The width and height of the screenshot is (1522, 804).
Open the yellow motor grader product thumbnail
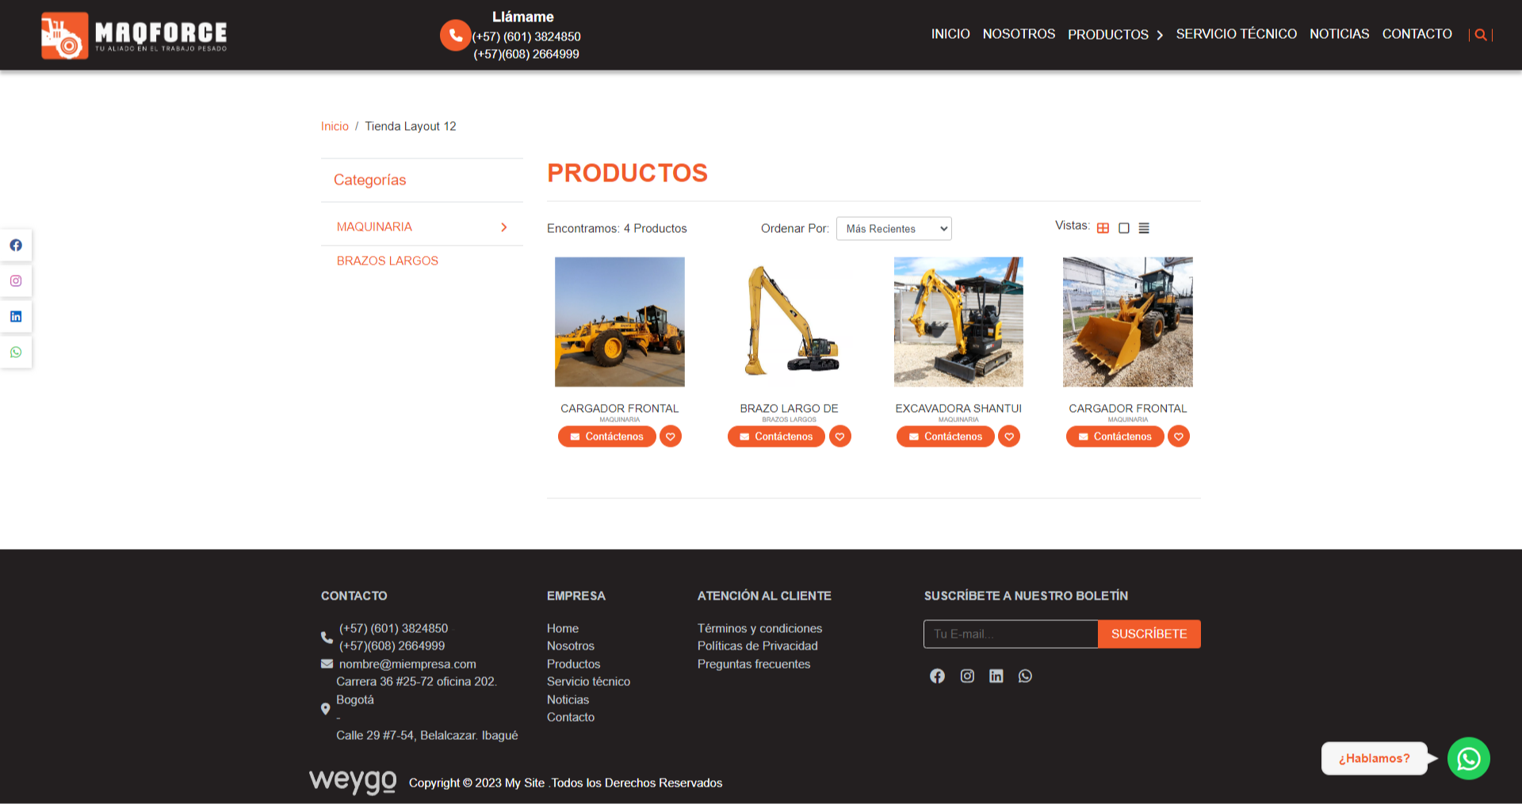[619, 322]
